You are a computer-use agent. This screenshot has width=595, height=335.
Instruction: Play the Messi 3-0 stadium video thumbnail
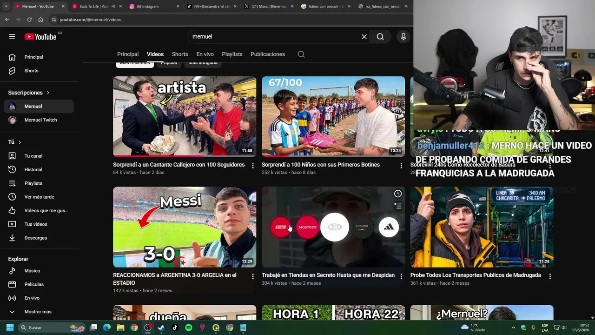[x=185, y=227]
